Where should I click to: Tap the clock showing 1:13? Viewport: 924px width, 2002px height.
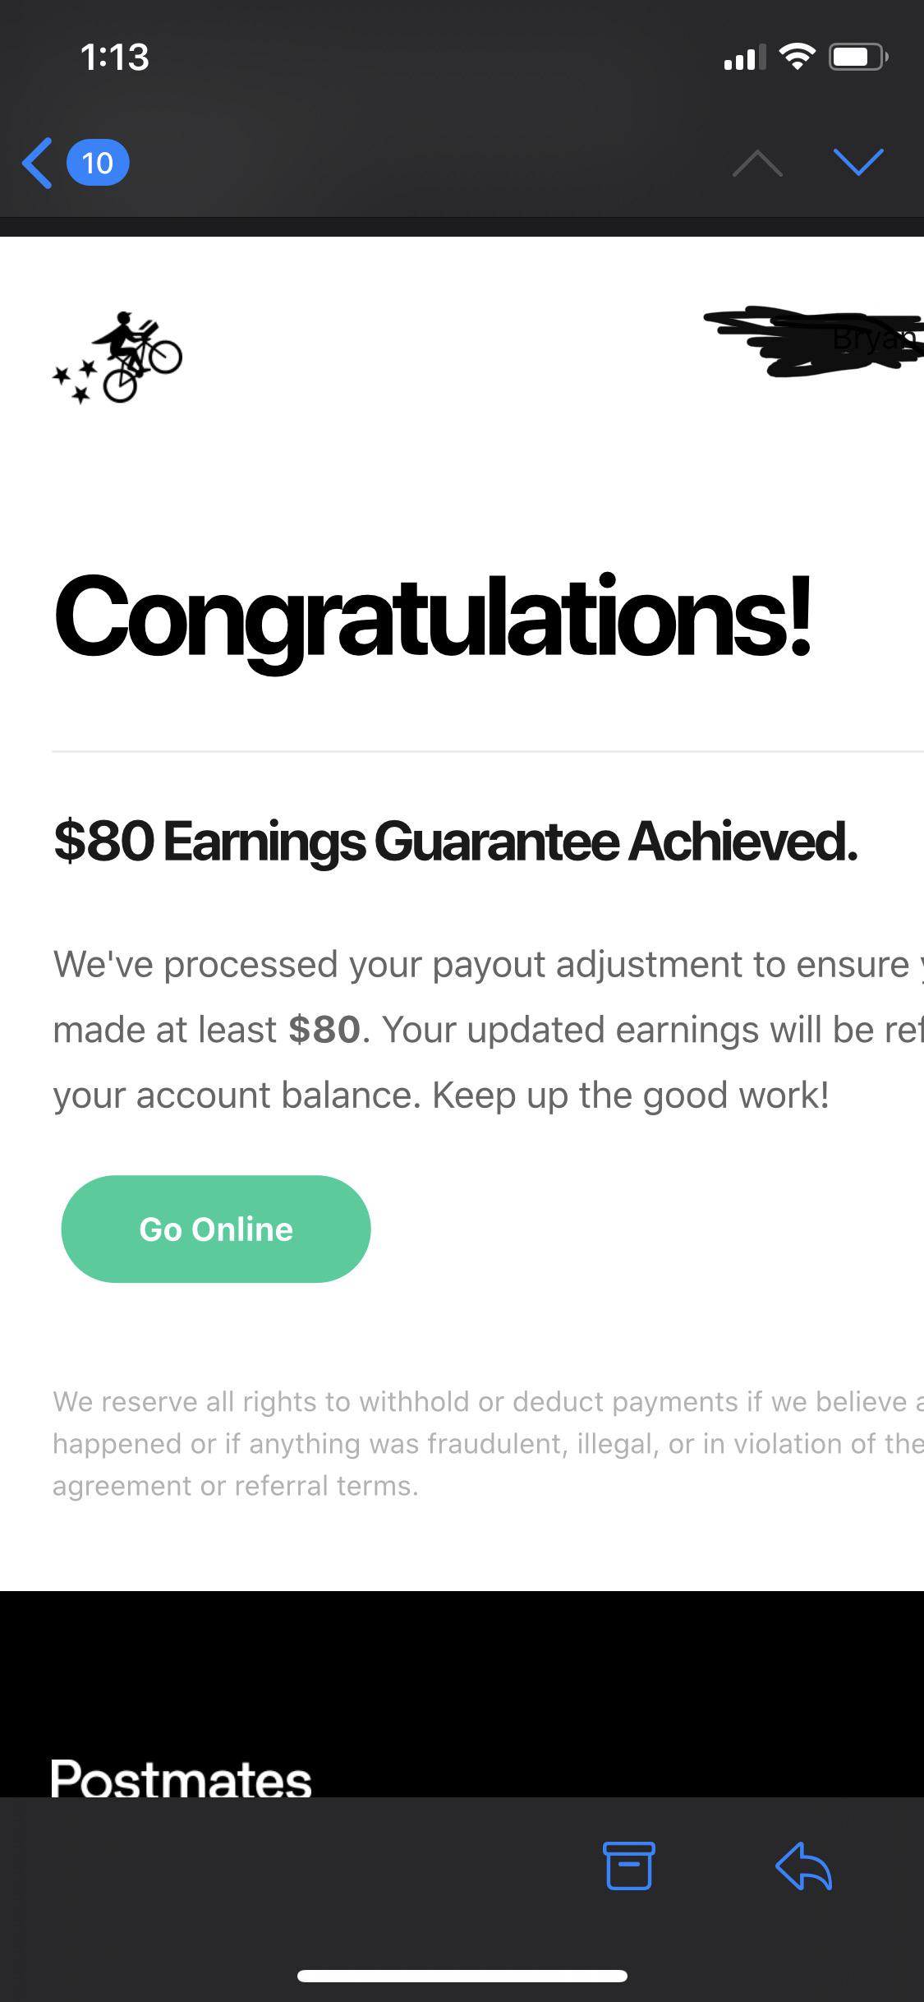[114, 57]
